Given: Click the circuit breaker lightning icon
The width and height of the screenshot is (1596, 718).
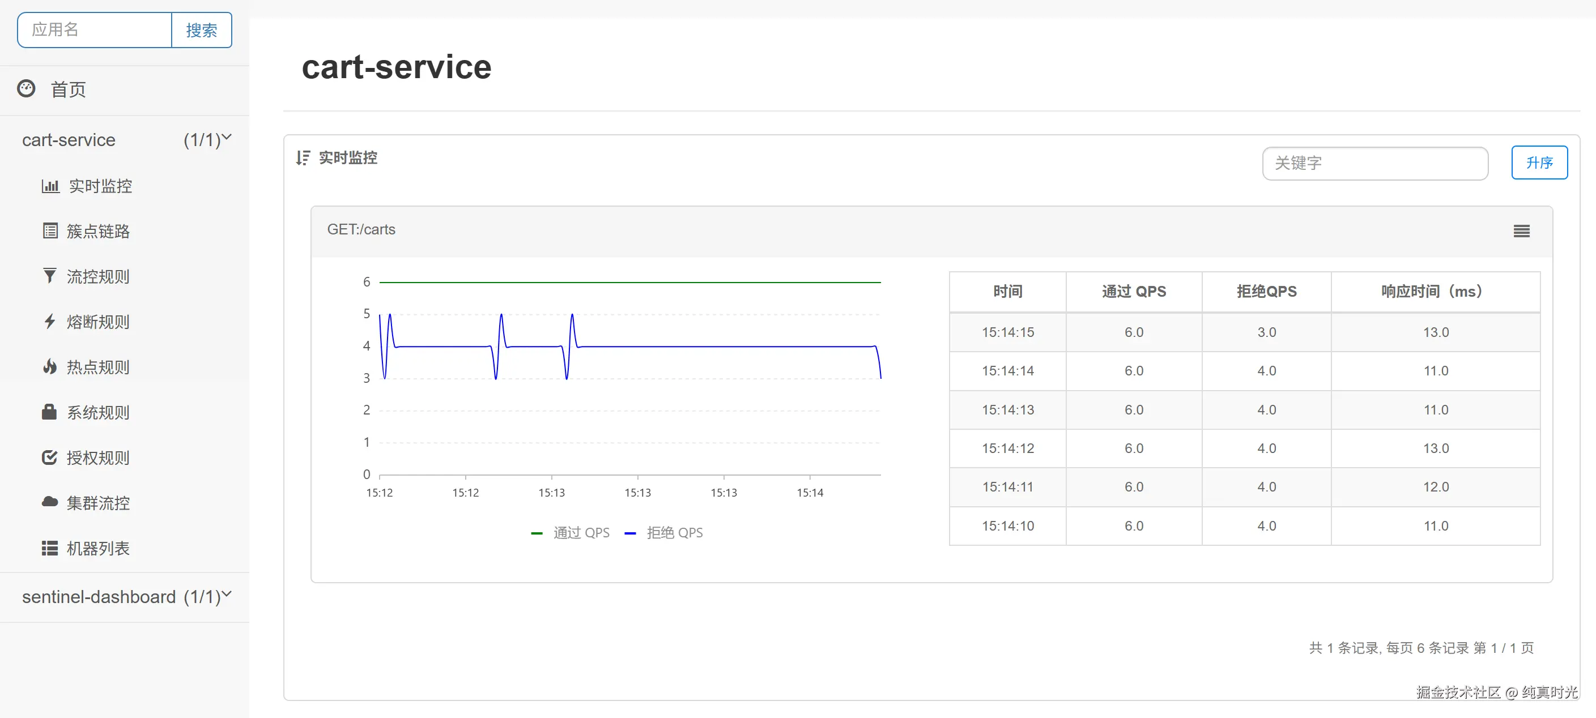Looking at the screenshot, I should tap(49, 321).
